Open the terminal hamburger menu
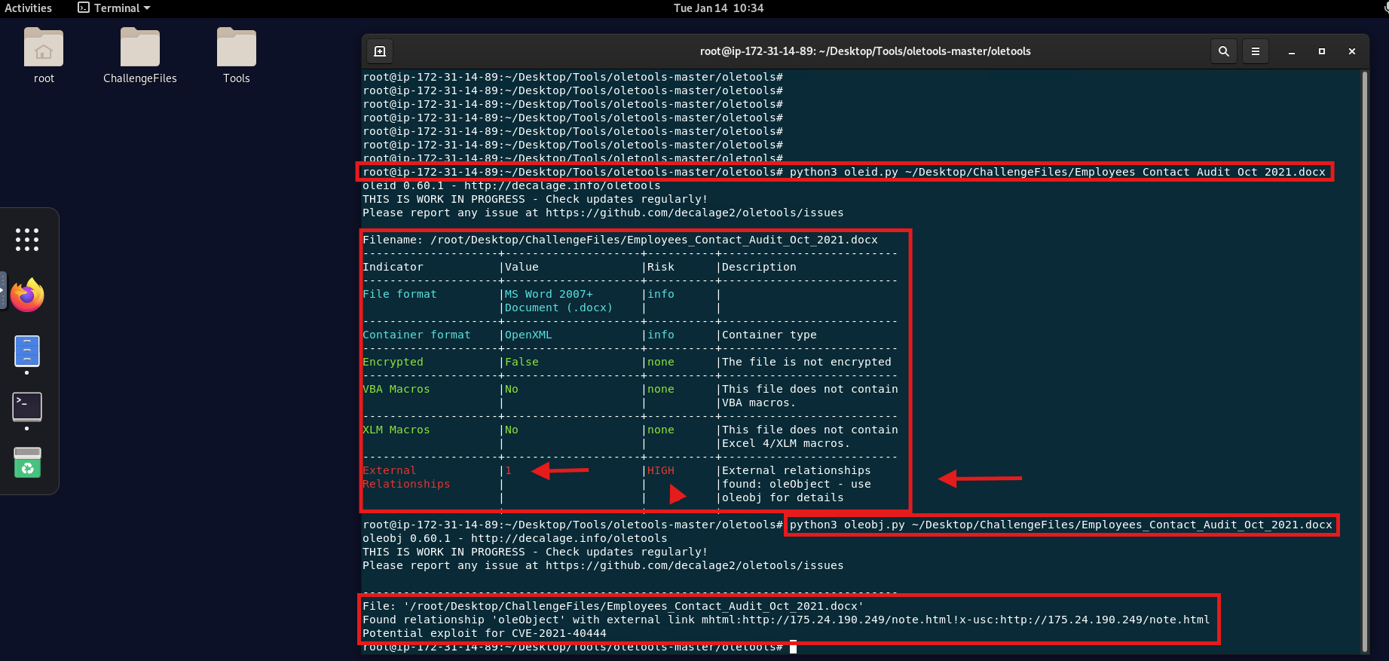Image resolution: width=1389 pixels, height=661 pixels. pos(1256,51)
